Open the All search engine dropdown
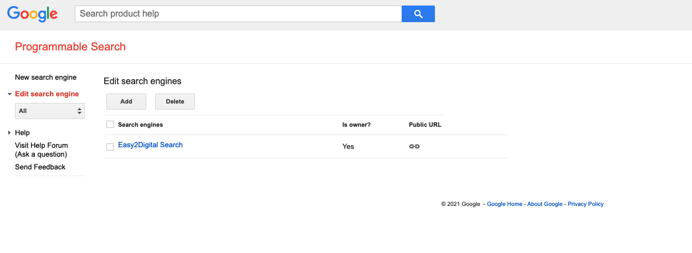Screen dimensions: 692x253 pos(49,111)
